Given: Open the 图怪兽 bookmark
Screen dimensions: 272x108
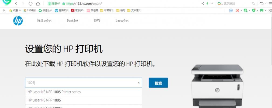Looking at the screenshot, I should pos(92,11).
